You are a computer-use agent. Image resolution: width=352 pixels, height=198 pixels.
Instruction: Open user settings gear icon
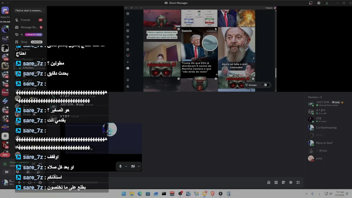pyautogui.click(x=40, y=182)
